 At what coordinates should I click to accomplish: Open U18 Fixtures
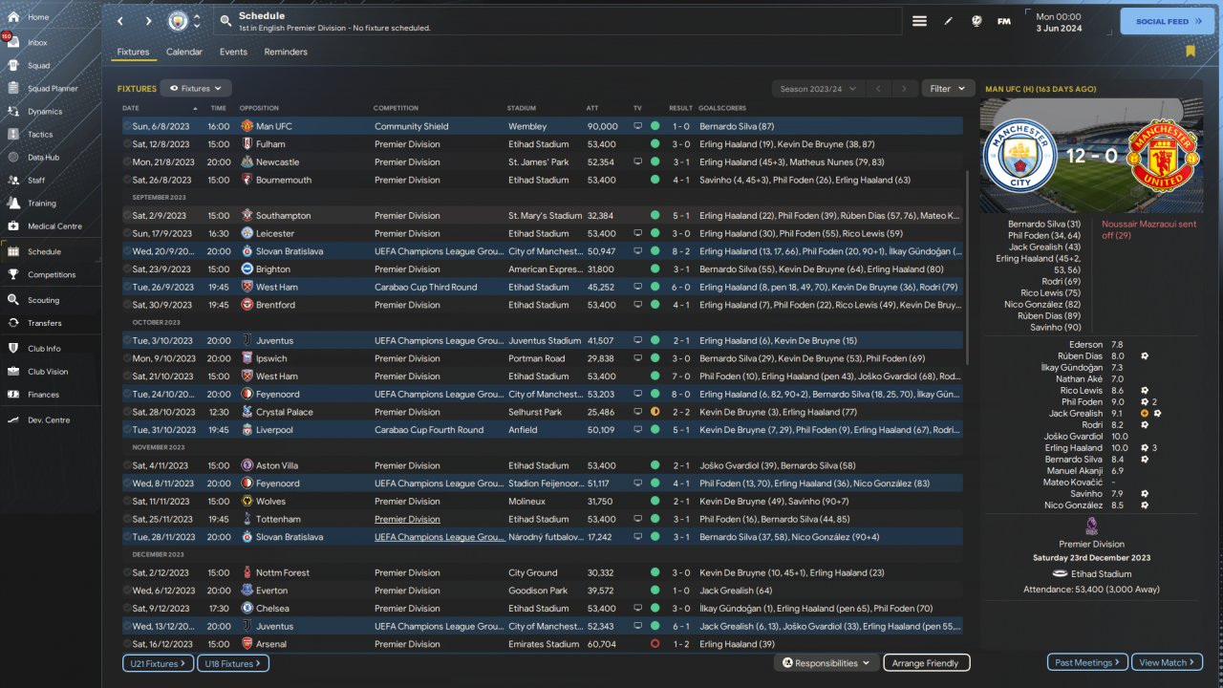[233, 663]
